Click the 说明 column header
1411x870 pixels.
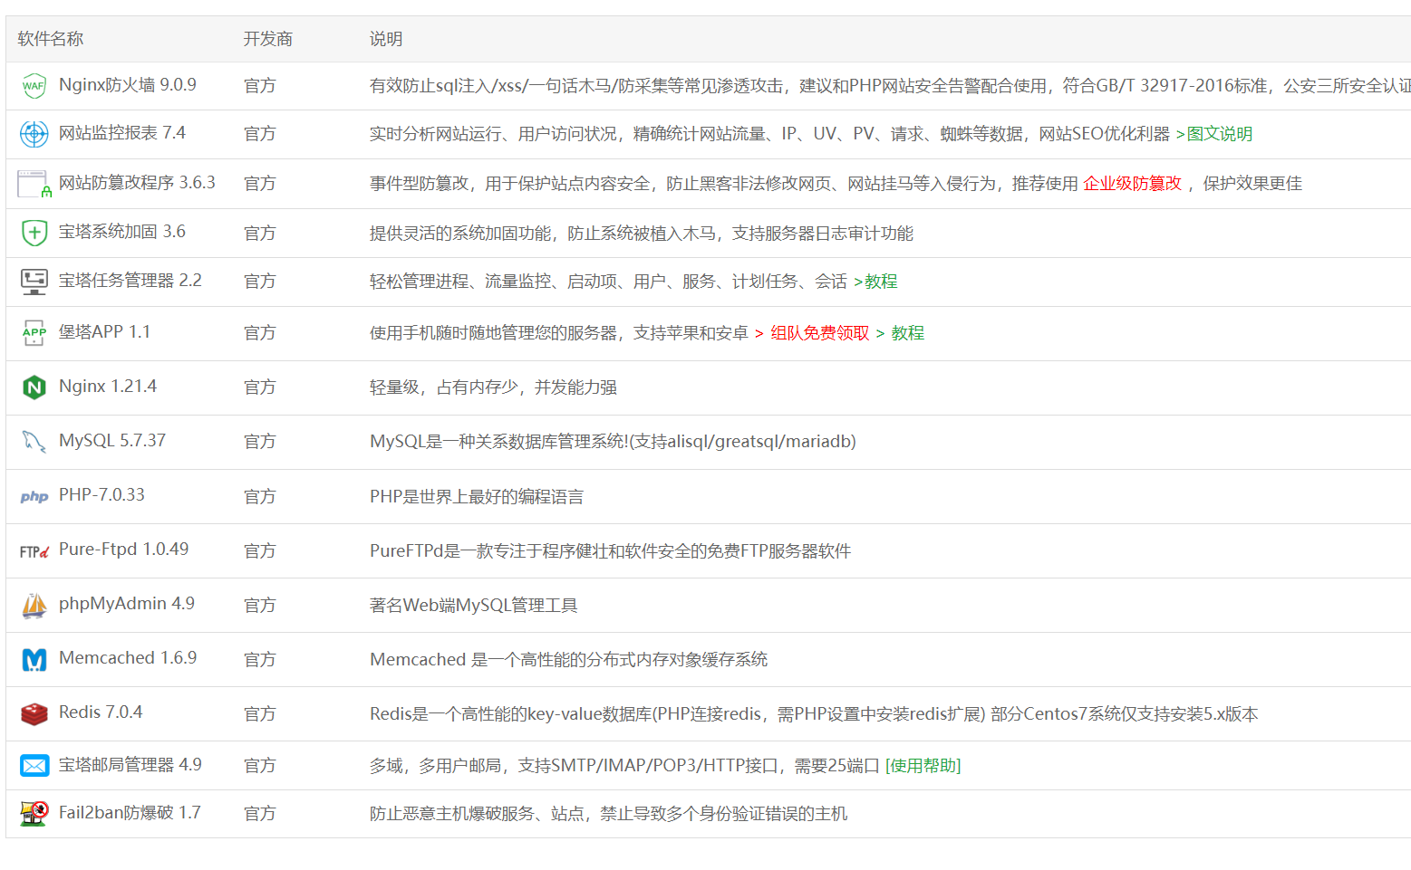(386, 39)
